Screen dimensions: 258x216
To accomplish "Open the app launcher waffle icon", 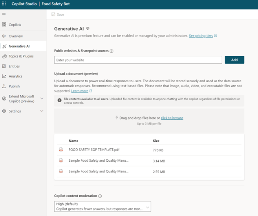I will click(x=4, y=4).
